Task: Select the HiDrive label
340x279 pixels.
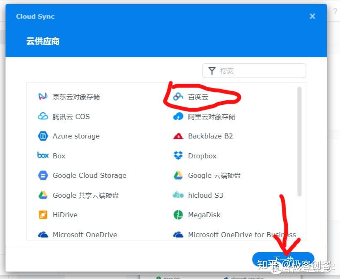Action: [65, 215]
